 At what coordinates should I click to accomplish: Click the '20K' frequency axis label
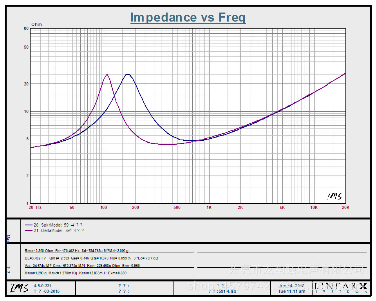point(345,207)
